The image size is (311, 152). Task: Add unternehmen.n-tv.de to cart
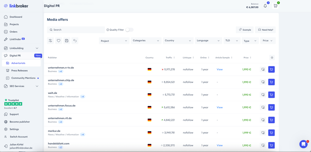(271, 69)
